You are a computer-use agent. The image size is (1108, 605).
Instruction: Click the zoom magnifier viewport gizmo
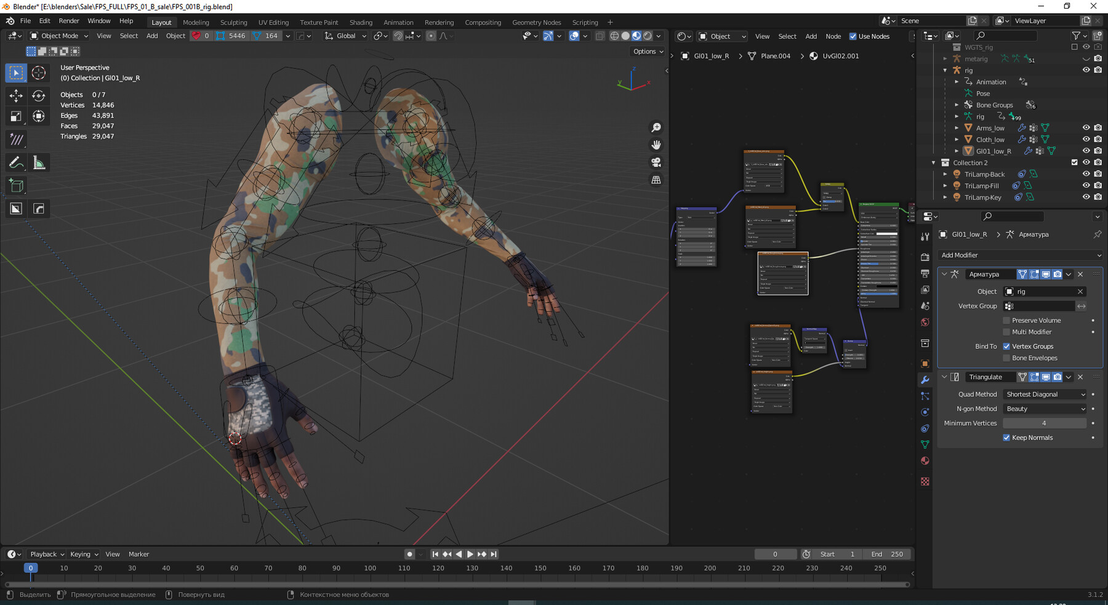[656, 127]
